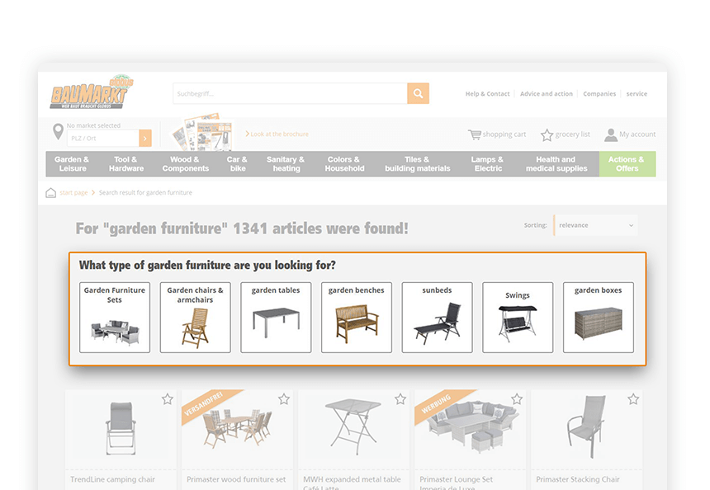Expand the Tool & Hardware menu
The height and width of the screenshot is (490, 710).
[125, 164]
